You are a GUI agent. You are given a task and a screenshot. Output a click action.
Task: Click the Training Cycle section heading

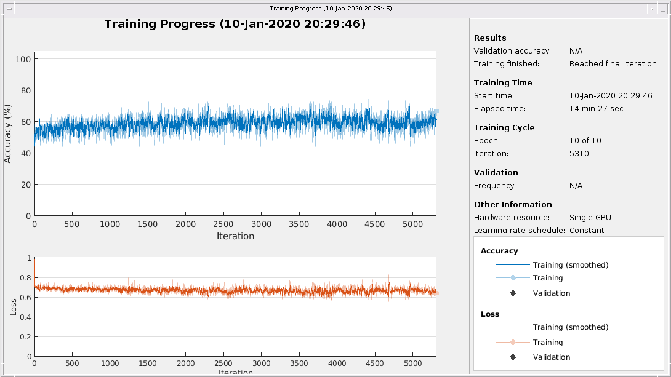click(504, 128)
